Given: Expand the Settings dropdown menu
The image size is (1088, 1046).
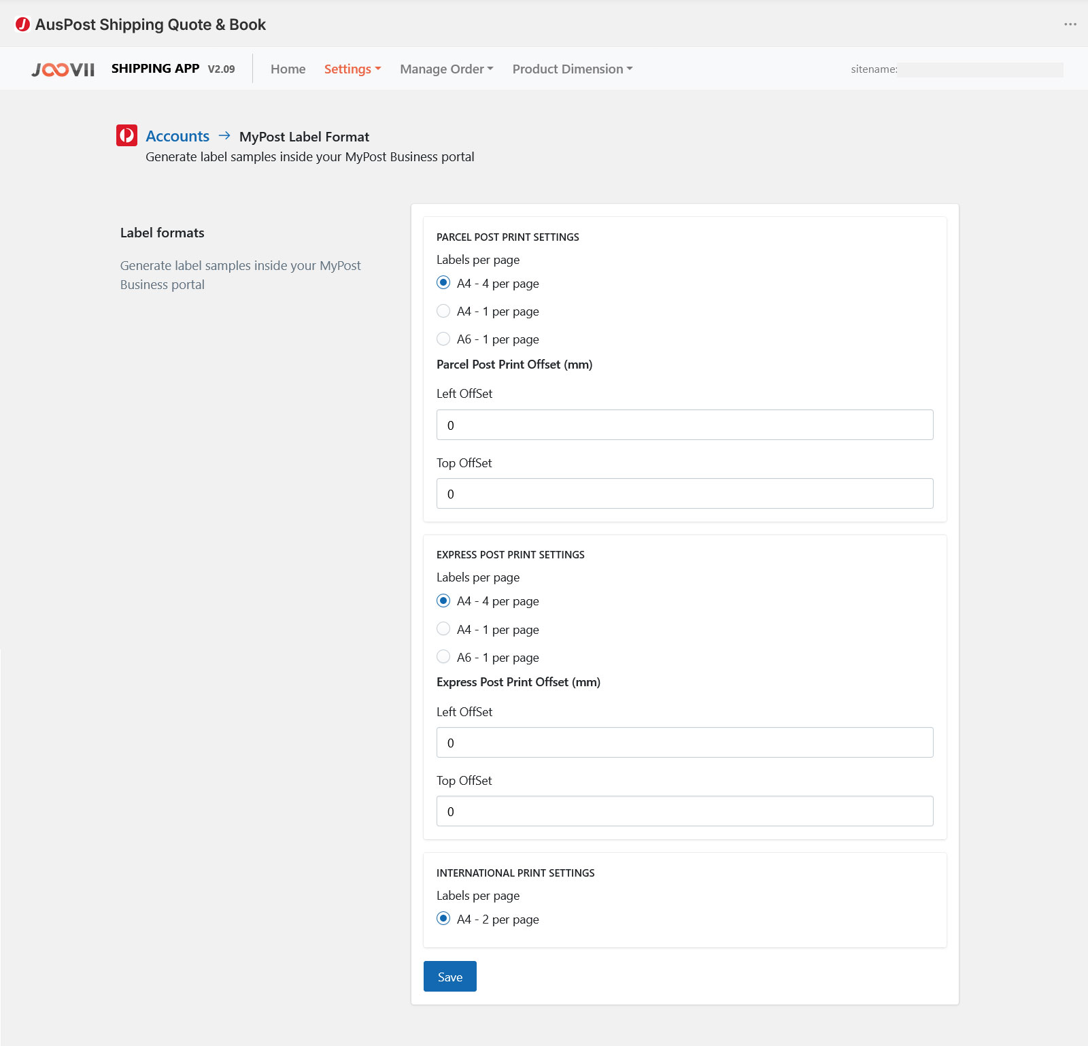Looking at the screenshot, I should click(x=352, y=69).
